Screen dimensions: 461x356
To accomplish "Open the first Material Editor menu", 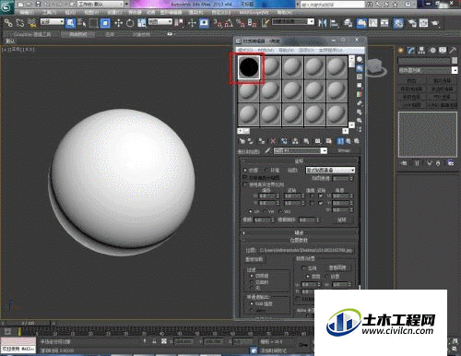I will pyautogui.click(x=245, y=50).
